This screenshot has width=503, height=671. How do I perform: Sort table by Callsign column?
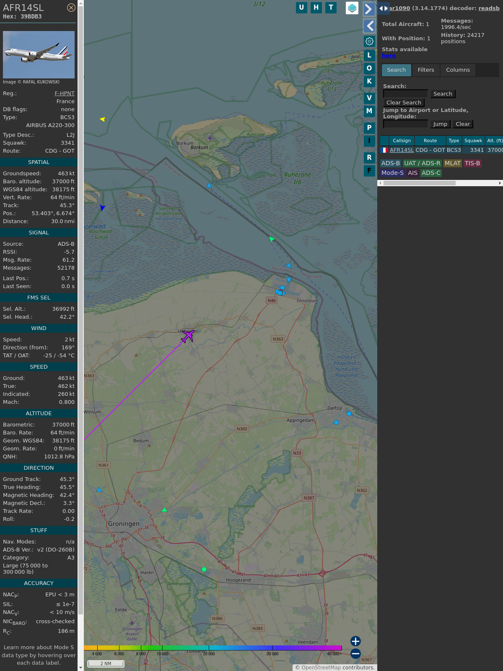402,141
